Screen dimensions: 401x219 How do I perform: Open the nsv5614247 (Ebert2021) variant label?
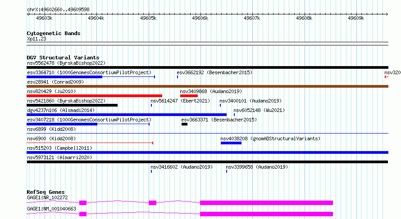point(180,101)
